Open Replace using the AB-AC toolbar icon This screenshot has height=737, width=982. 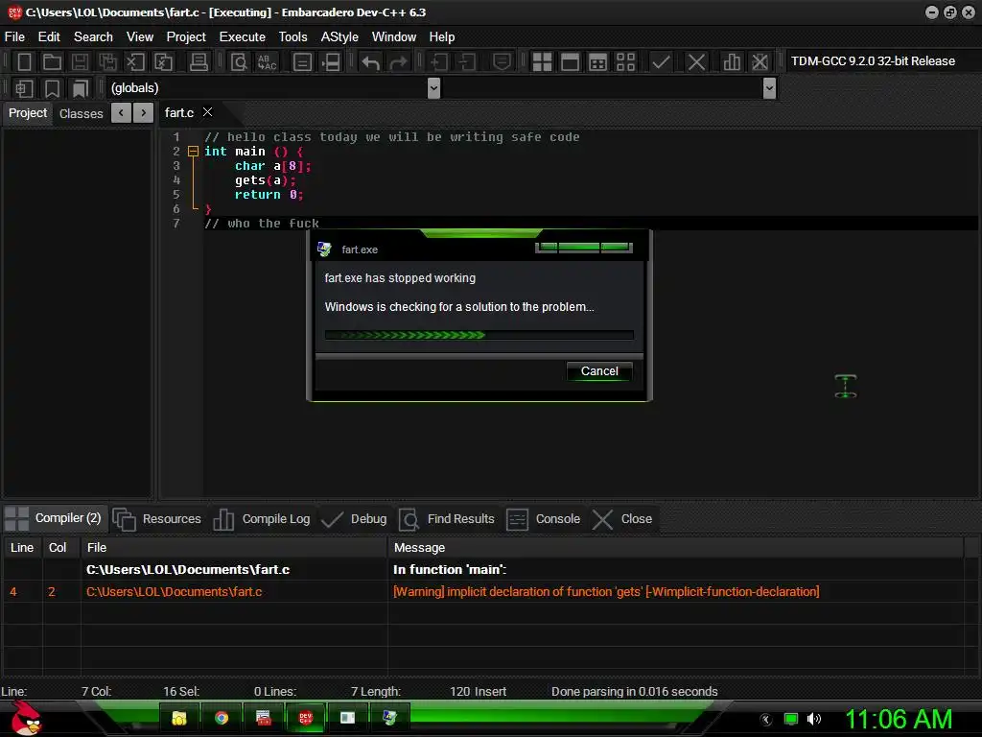click(267, 61)
